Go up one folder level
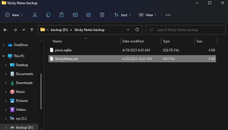228x130 pixels. coord(32,30)
